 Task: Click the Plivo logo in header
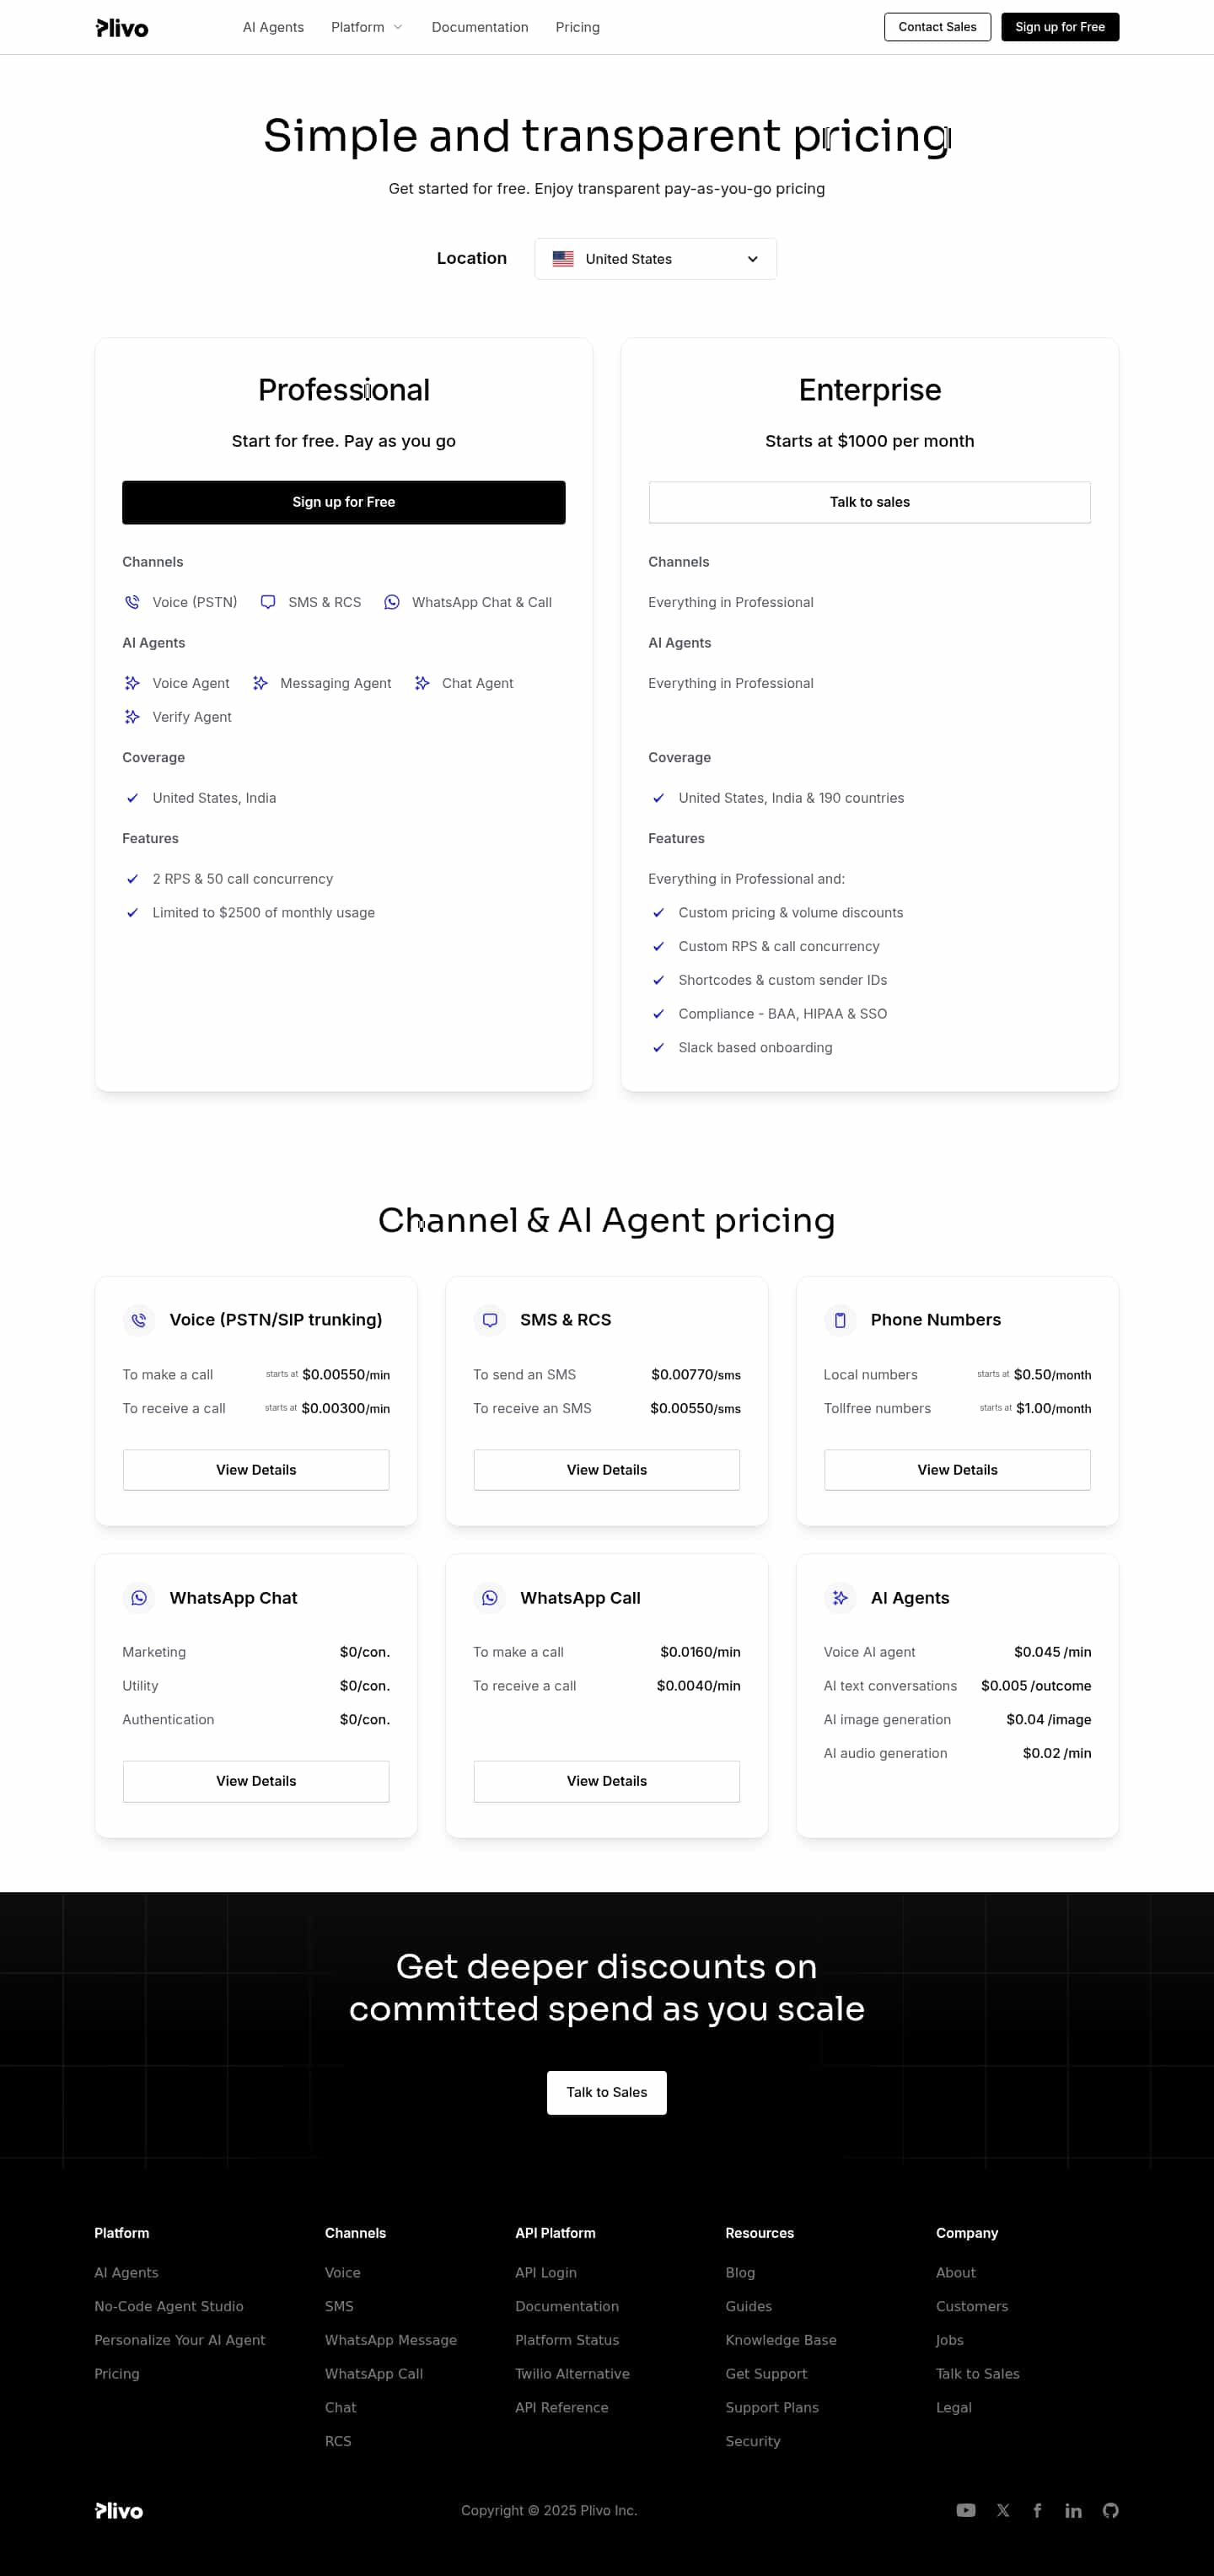[122, 28]
